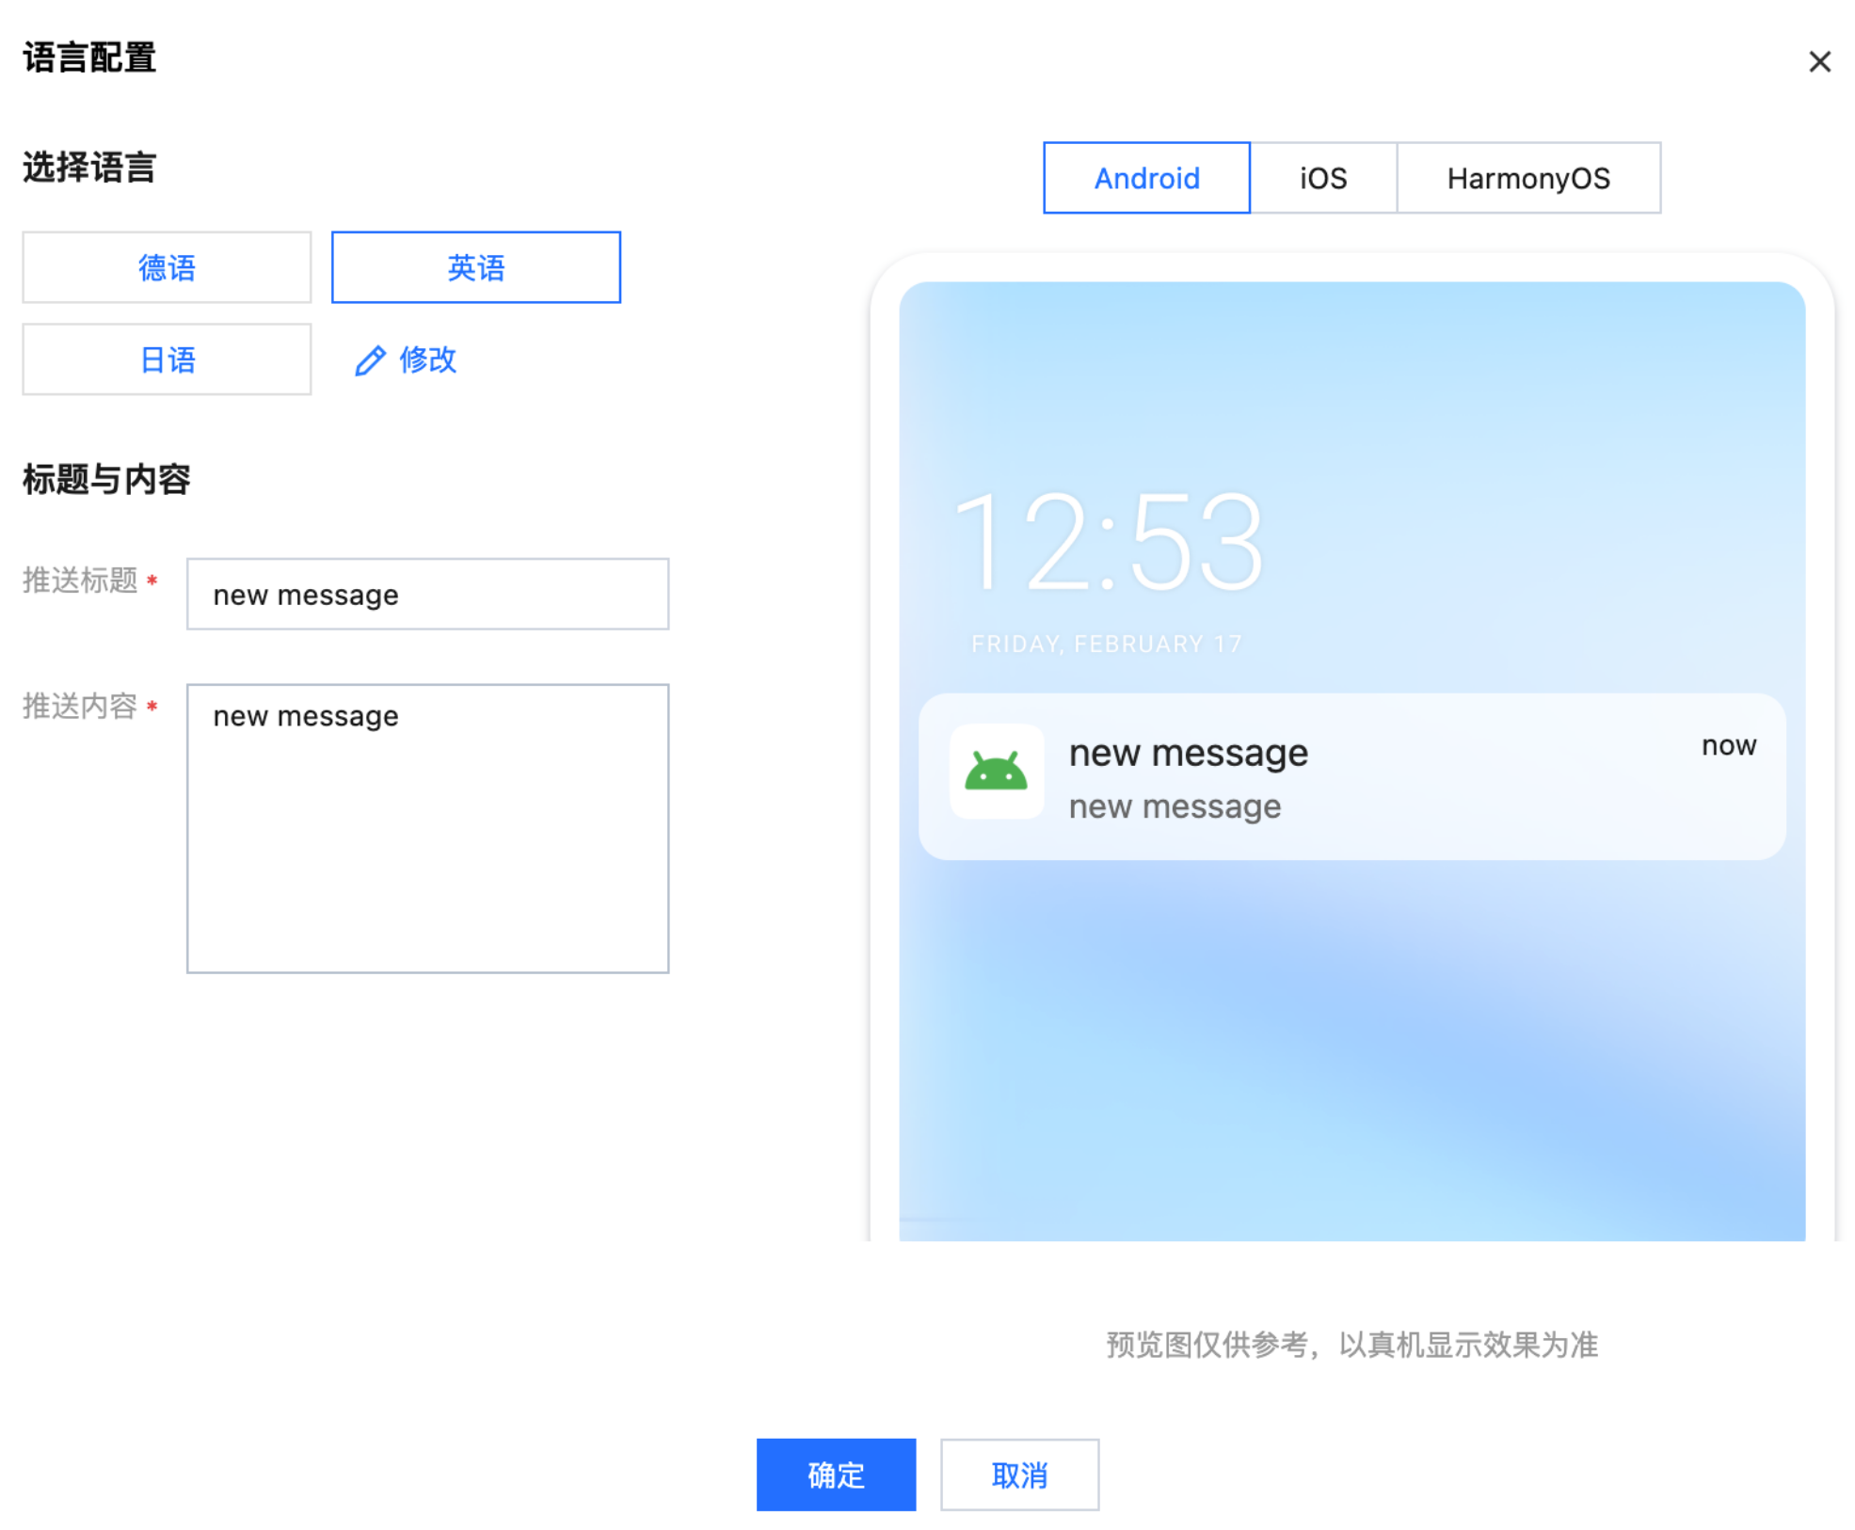The height and width of the screenshot is (1530, 1855).
Task: Switch to the Android preview tab
Action: tap(1145, 179)
